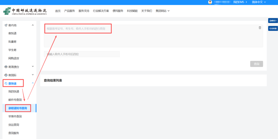Viewport: 278px width, 139px height.
Task: Click the 查询 button
Action: pyautogui.click(x=257, y=64)
